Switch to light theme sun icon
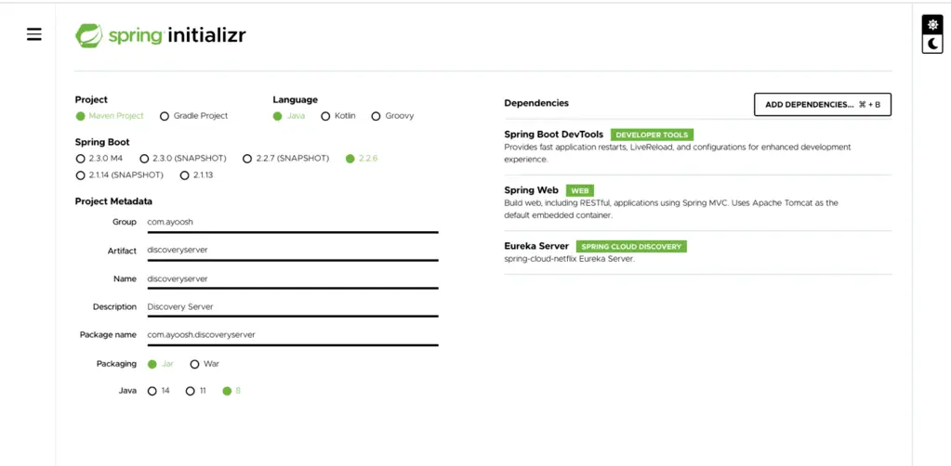Screen dimensions: 951x466 (932, 24)
